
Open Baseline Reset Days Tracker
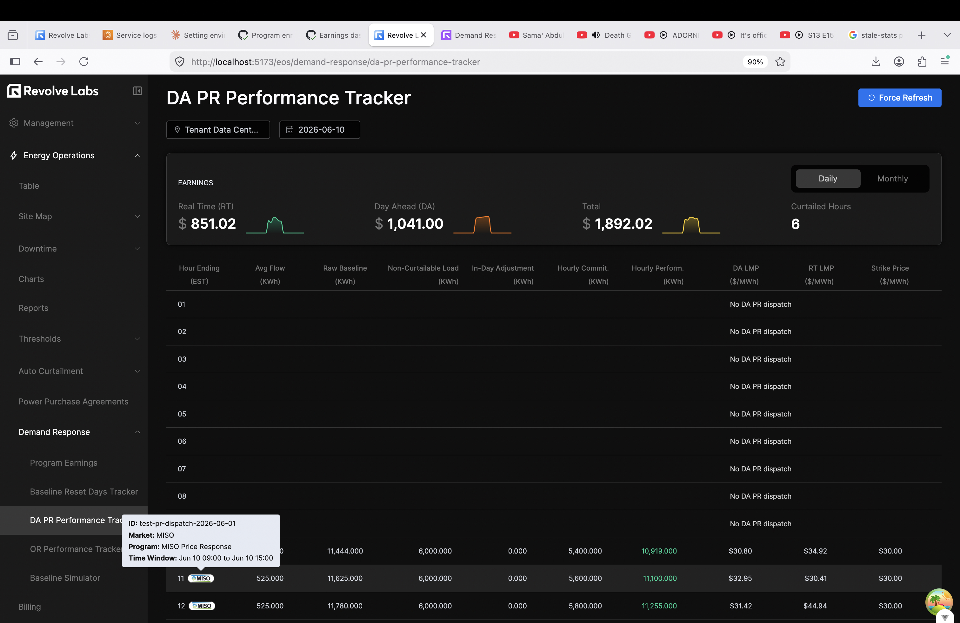[84, 492]
